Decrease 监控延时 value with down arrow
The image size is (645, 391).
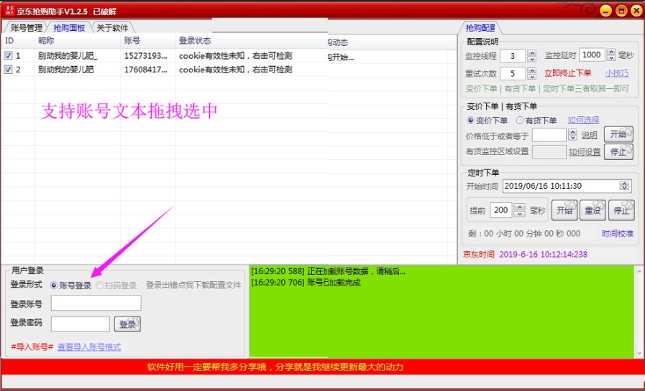click(611, 58)
